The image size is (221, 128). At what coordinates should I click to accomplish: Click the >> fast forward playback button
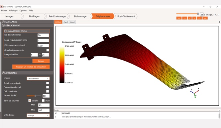[x=199, y=18]
